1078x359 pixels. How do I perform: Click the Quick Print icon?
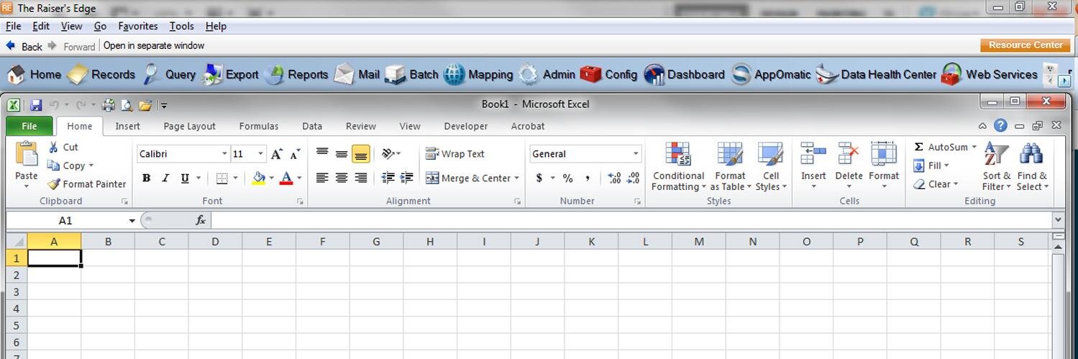[109, 105]
